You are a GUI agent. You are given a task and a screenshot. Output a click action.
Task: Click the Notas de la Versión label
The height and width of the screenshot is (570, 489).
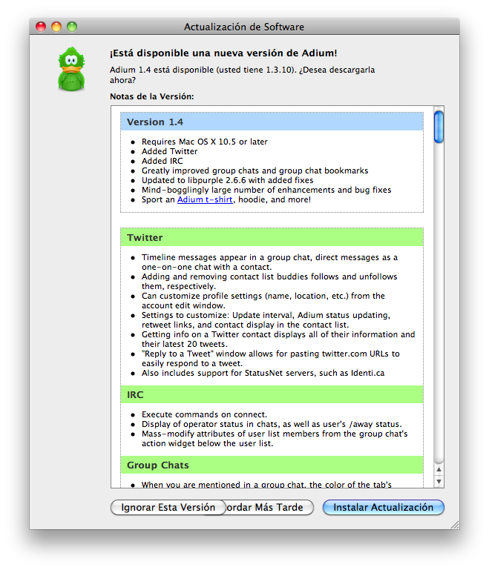point(151,96)
